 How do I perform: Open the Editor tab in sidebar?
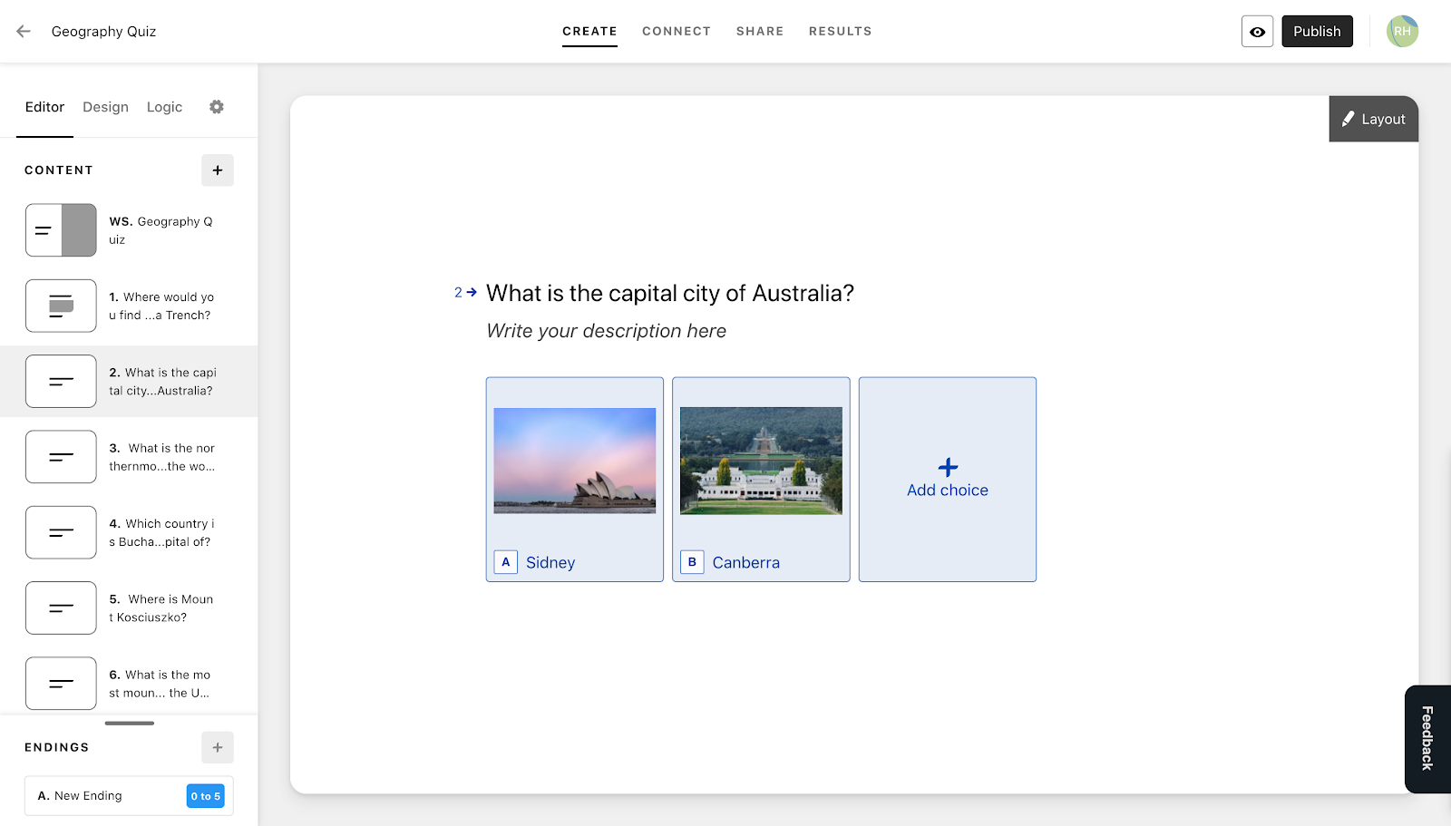tap(44, 107)
